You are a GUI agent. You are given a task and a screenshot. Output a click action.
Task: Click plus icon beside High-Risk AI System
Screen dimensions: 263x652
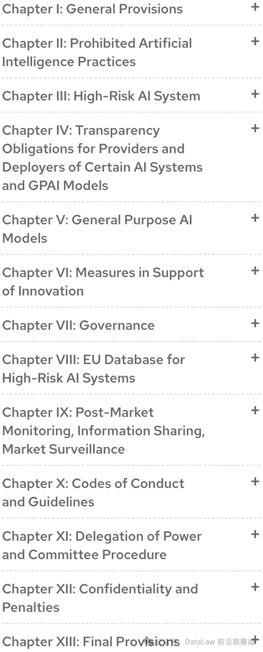tap(255, 94)
